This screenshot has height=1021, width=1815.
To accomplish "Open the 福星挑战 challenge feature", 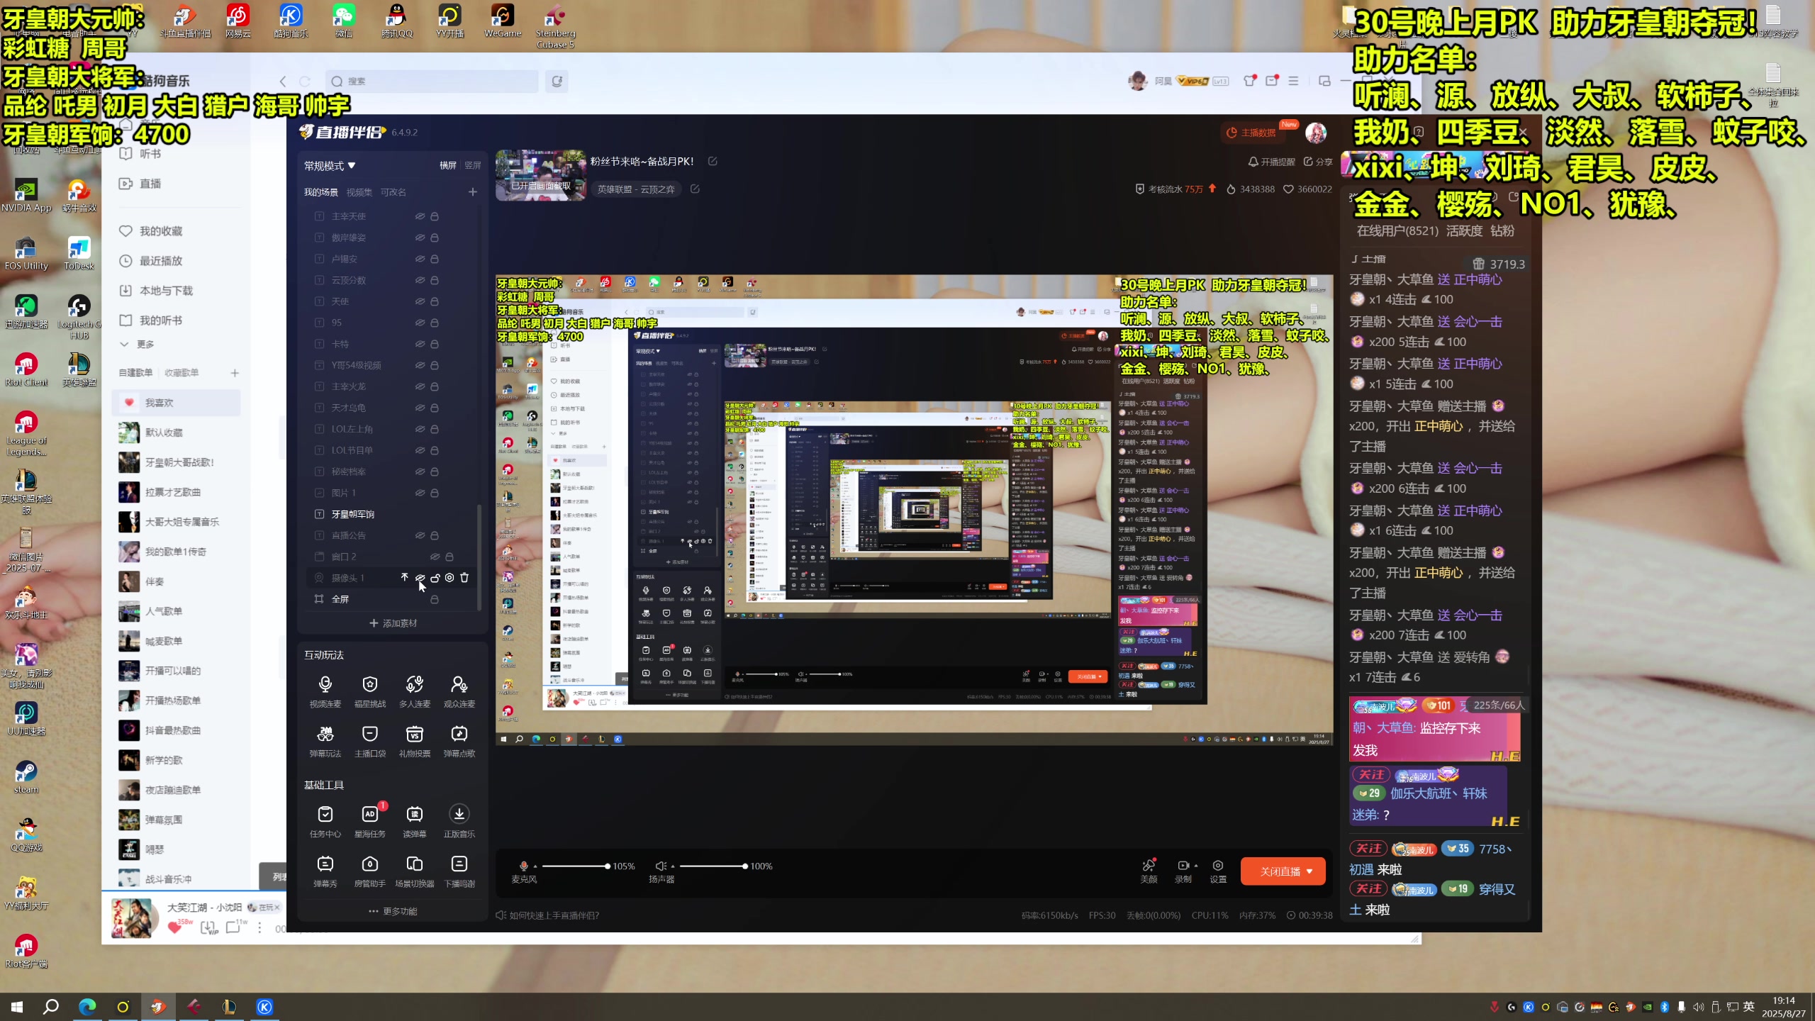I will tap(369, 691).
